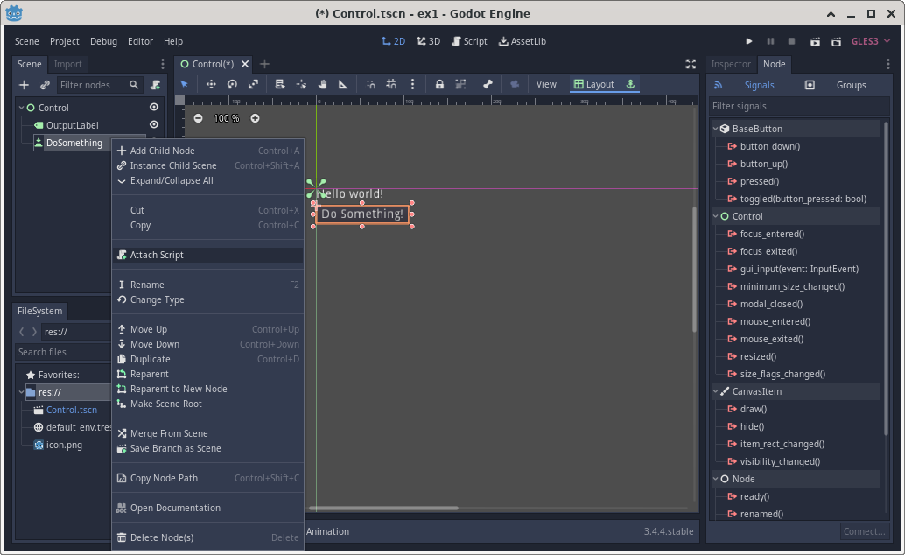
Task: Toggle grid snapping
Action: [x=391, y=84]
